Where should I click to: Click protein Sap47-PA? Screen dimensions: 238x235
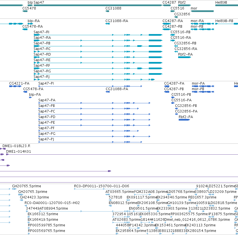(95, 103)
